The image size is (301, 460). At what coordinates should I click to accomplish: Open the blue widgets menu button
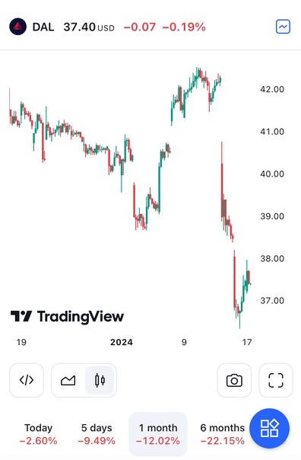pyautogui.click(x=269, y=428)
